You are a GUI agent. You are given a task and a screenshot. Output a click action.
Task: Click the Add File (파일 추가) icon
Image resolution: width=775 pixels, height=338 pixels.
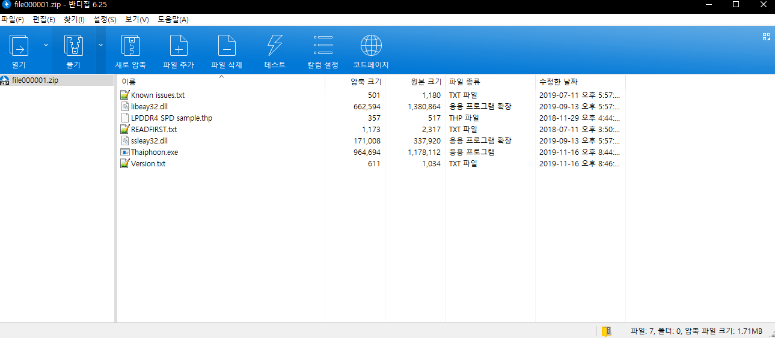(179, 46)
